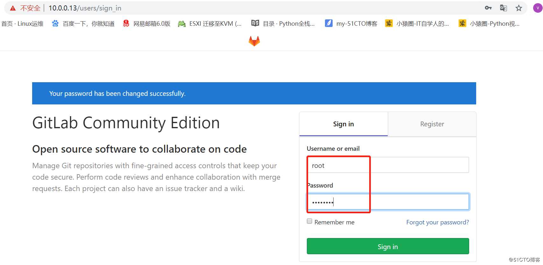Switch to the Register tab
The width and height of the screenshot is (543, 265).
(432, 124)
